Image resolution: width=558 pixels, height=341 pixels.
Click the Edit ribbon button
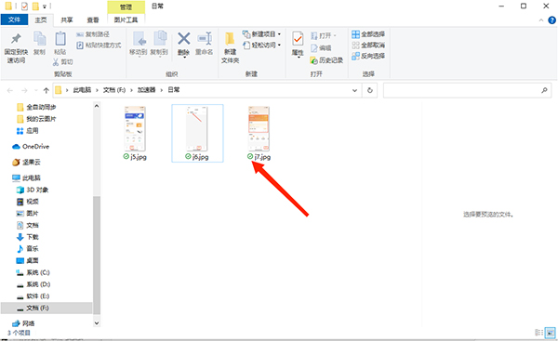[321, 48]
